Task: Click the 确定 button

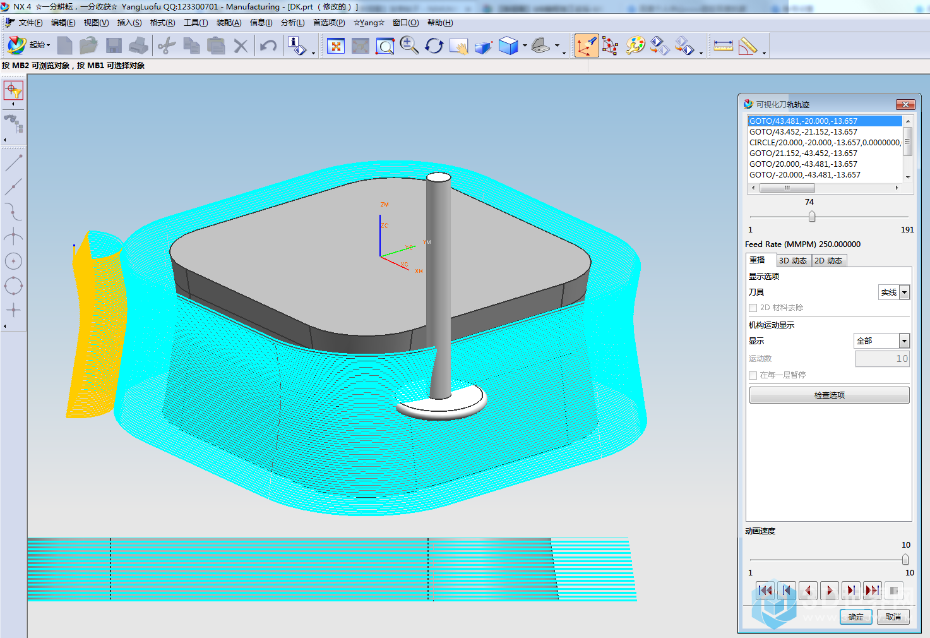Action: point(855,617)
